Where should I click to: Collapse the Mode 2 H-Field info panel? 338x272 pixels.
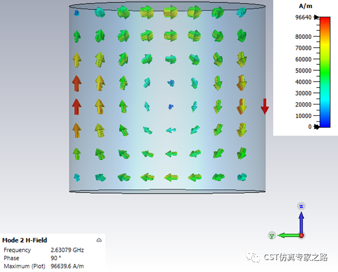point(99,240)
